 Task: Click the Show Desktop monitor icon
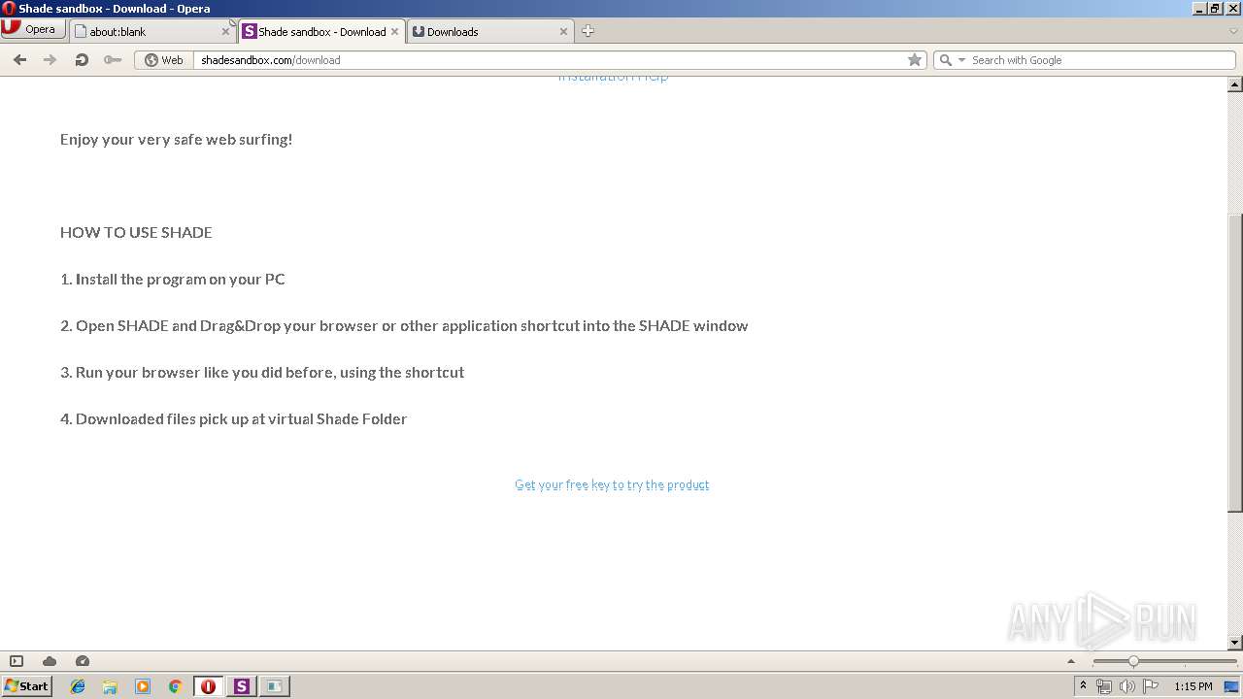coord(1232,686)
